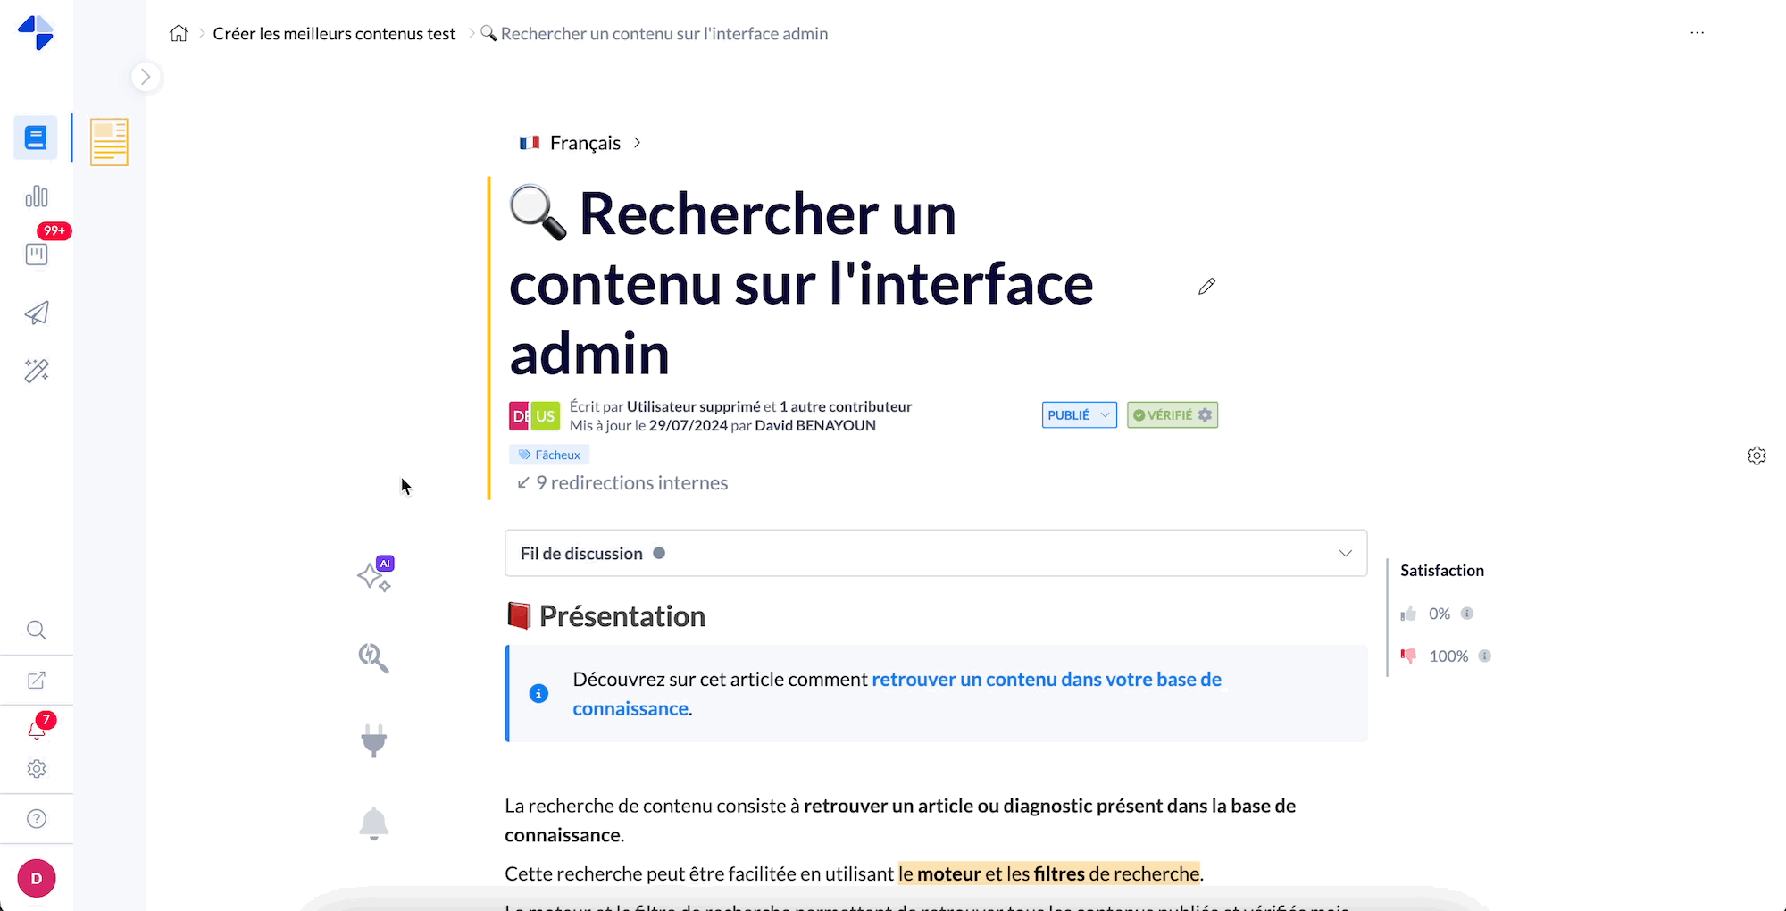Viewport: 1786px width, 911px height.
Task: Click the plug integrations icon
Action: point(374,740)
